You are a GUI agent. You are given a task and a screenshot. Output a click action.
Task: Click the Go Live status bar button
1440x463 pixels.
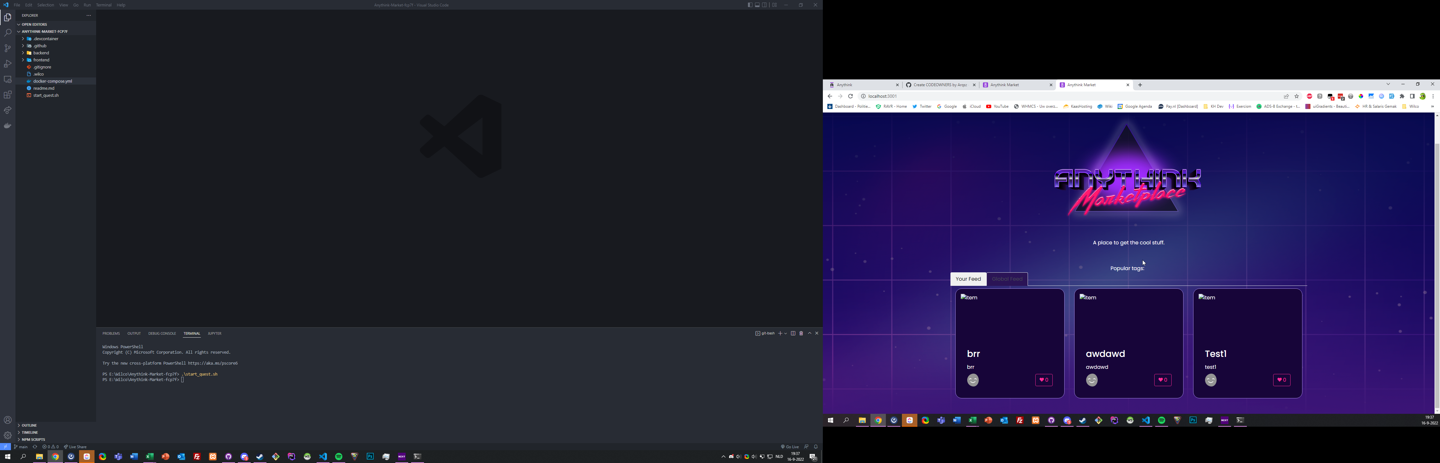pyautogui.click(x=790, y=447)
